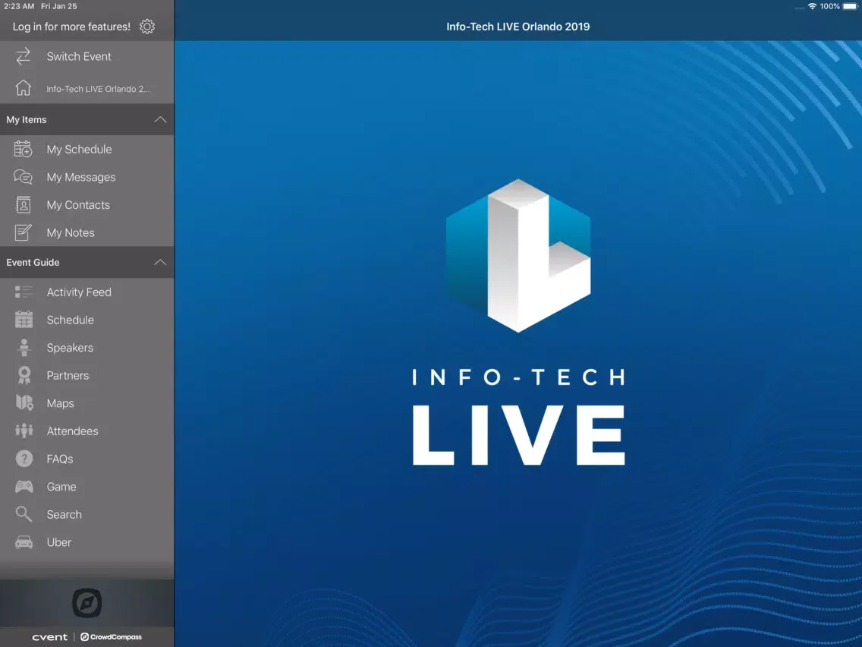Screen dimensions: 862x647
Task: Open the Uber label
Action: 59,542
